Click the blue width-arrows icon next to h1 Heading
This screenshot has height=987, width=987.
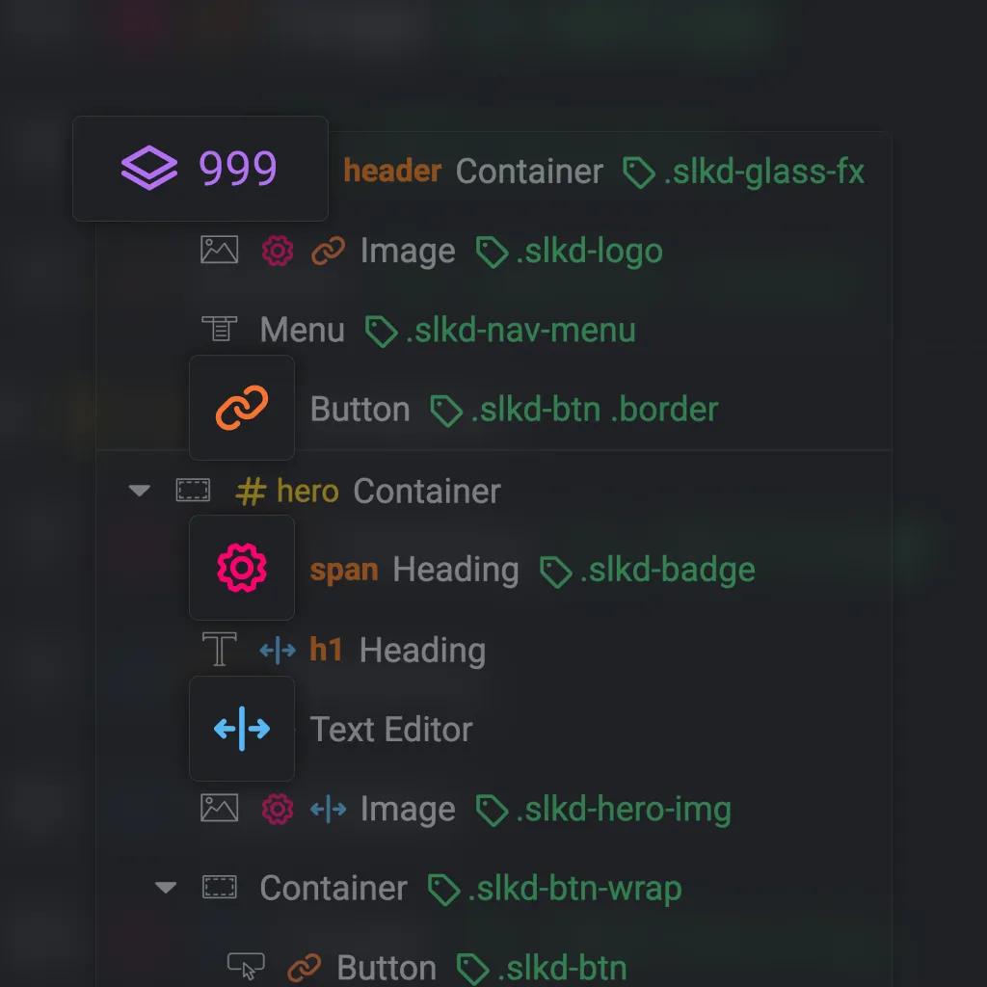point(278,650)
